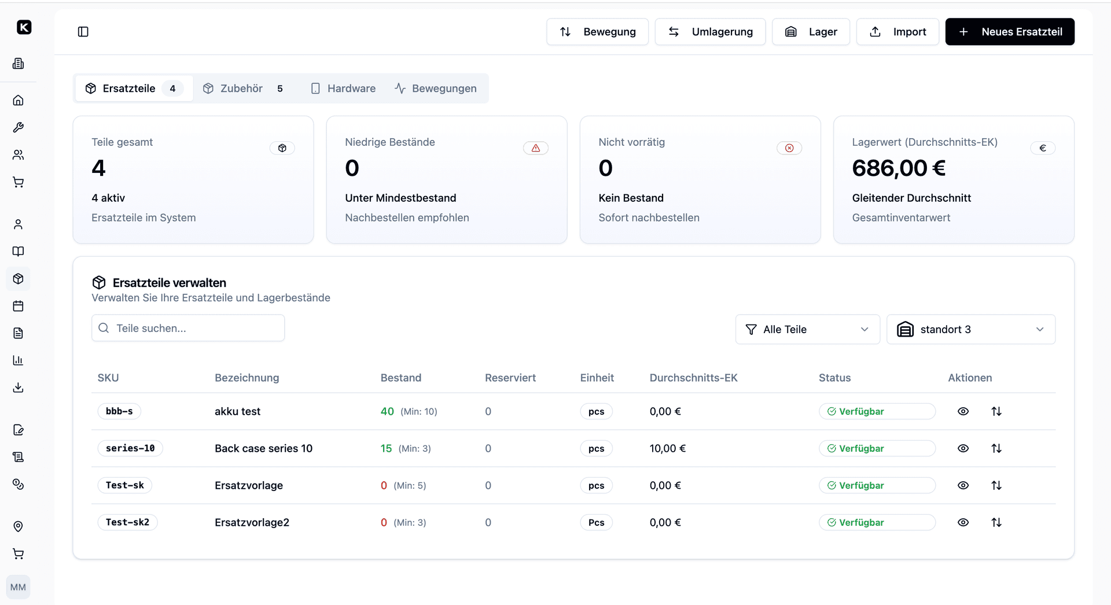This screenshot has width=1111, height=605.
Task: Open the calendar icon in sidebar
Action: [x=18, y=306]
